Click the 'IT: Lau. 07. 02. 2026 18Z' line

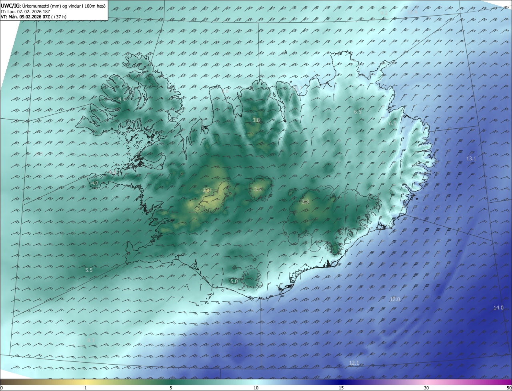tap(26, 12)
